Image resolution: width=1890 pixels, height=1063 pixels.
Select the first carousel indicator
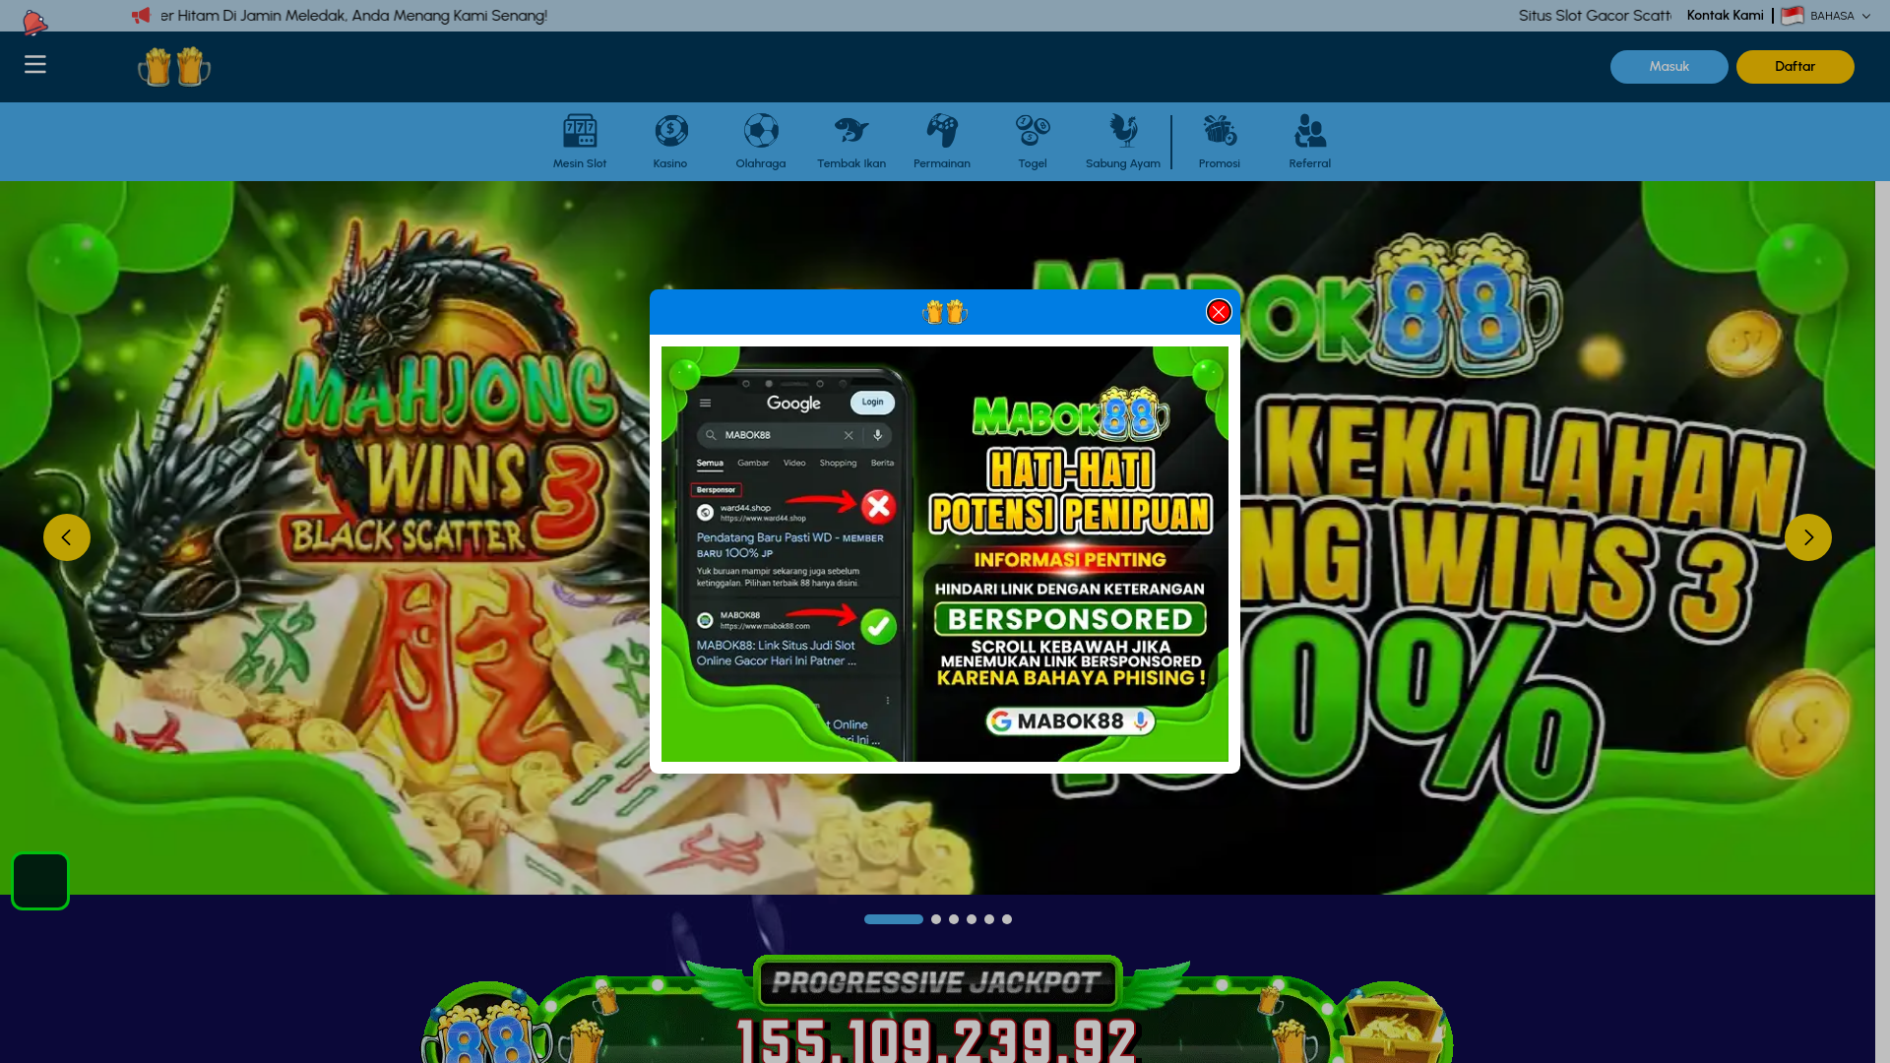coord(894,919)
